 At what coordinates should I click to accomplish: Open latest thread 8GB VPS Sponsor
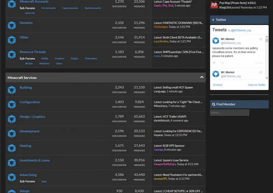click(x=174, y=146)
